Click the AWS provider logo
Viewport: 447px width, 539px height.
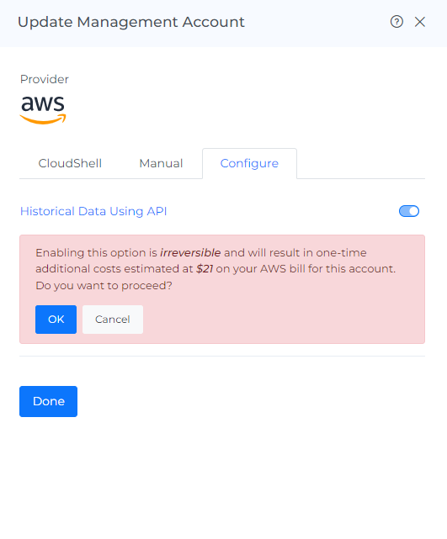43,109
